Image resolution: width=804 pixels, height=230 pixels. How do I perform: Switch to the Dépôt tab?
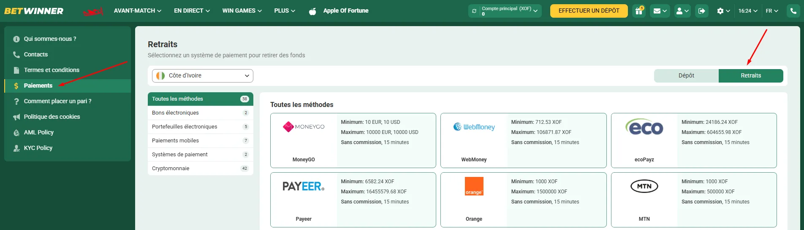click(x=686, y=75)
